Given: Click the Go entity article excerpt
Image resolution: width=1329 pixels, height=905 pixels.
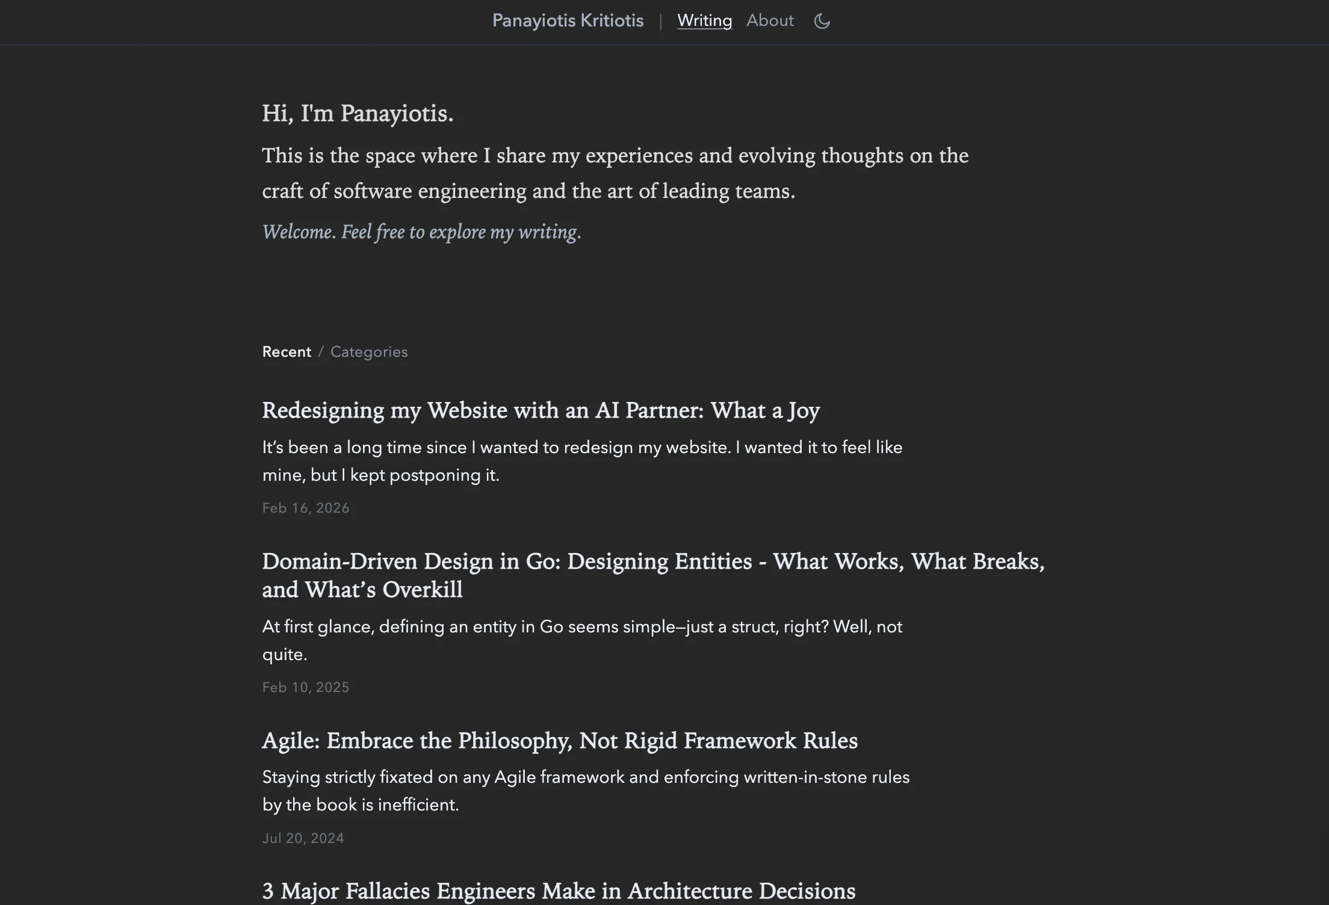Looking at the screenshot, I should coord(581,640).
